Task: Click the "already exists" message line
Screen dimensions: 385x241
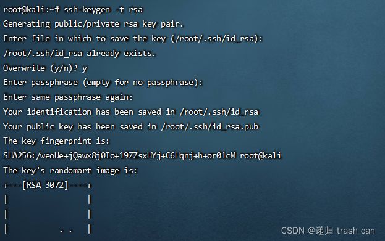Action: 80,54
